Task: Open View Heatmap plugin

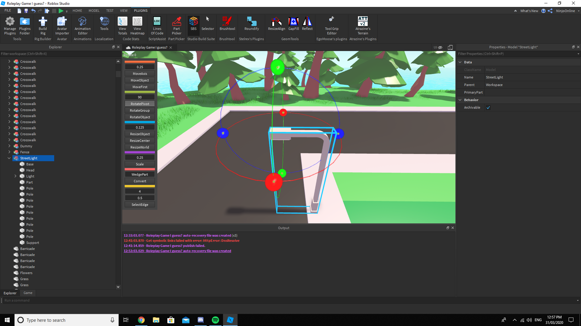Action: [137, 26]
